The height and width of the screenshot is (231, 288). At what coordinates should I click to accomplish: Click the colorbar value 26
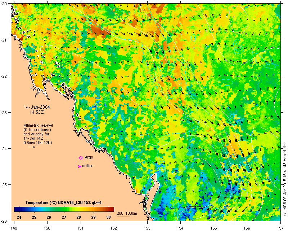click(x=49, y=217)
